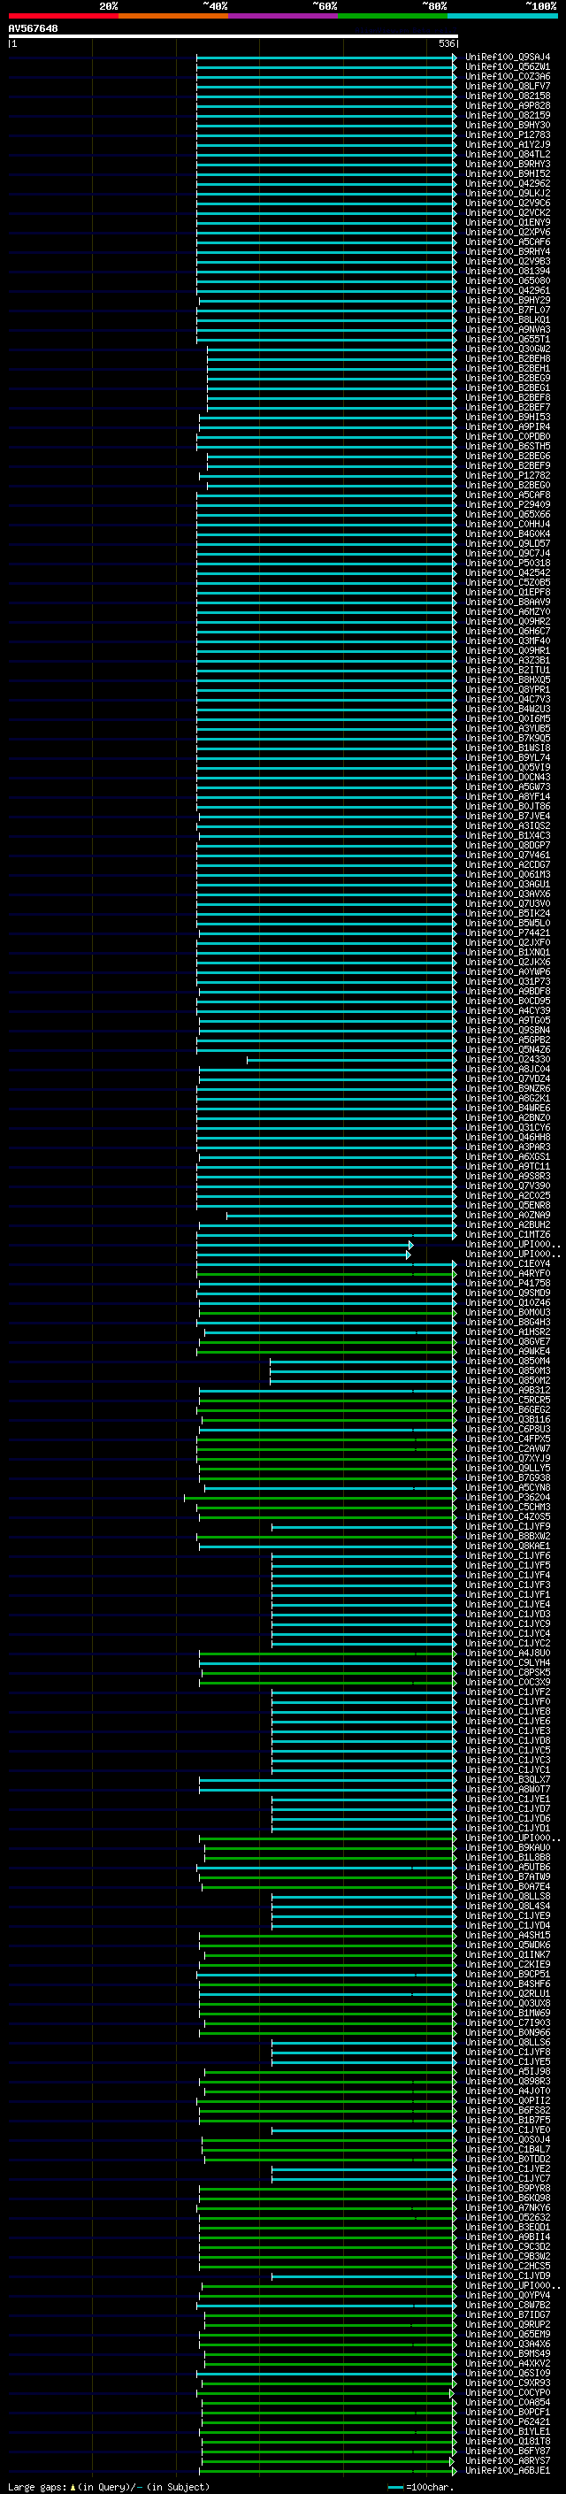
Task: Select hit UniRef100_B2ITU1
Action: tap(507, 670)
